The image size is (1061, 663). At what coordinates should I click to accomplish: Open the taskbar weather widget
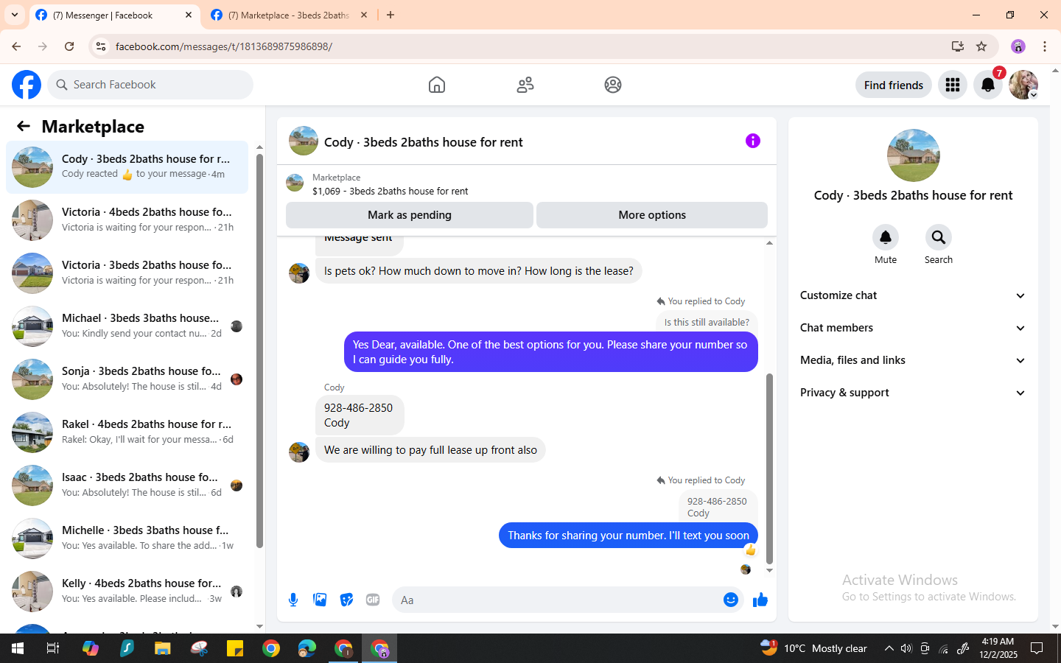click(814, 648)
